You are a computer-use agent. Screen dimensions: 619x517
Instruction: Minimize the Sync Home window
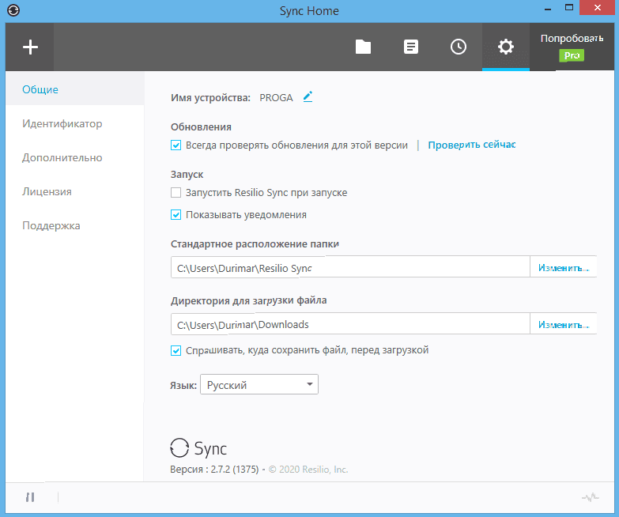click(x=548, y=8)
